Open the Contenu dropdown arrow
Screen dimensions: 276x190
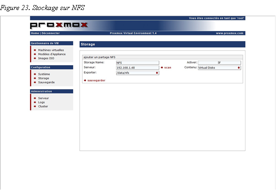[x=239, y=68]
